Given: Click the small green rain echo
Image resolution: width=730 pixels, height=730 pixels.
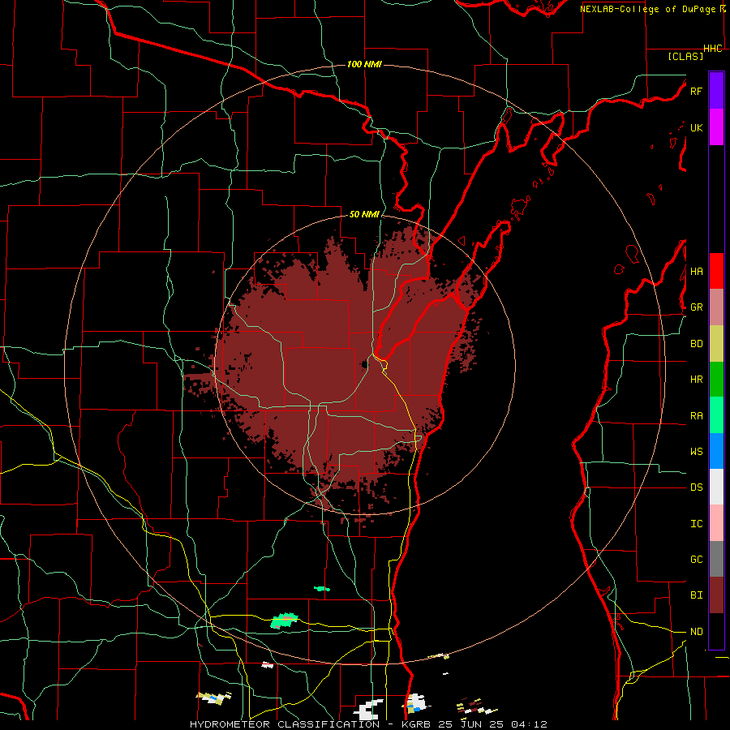Looking at the screenshot, I should tap(322, 589).
